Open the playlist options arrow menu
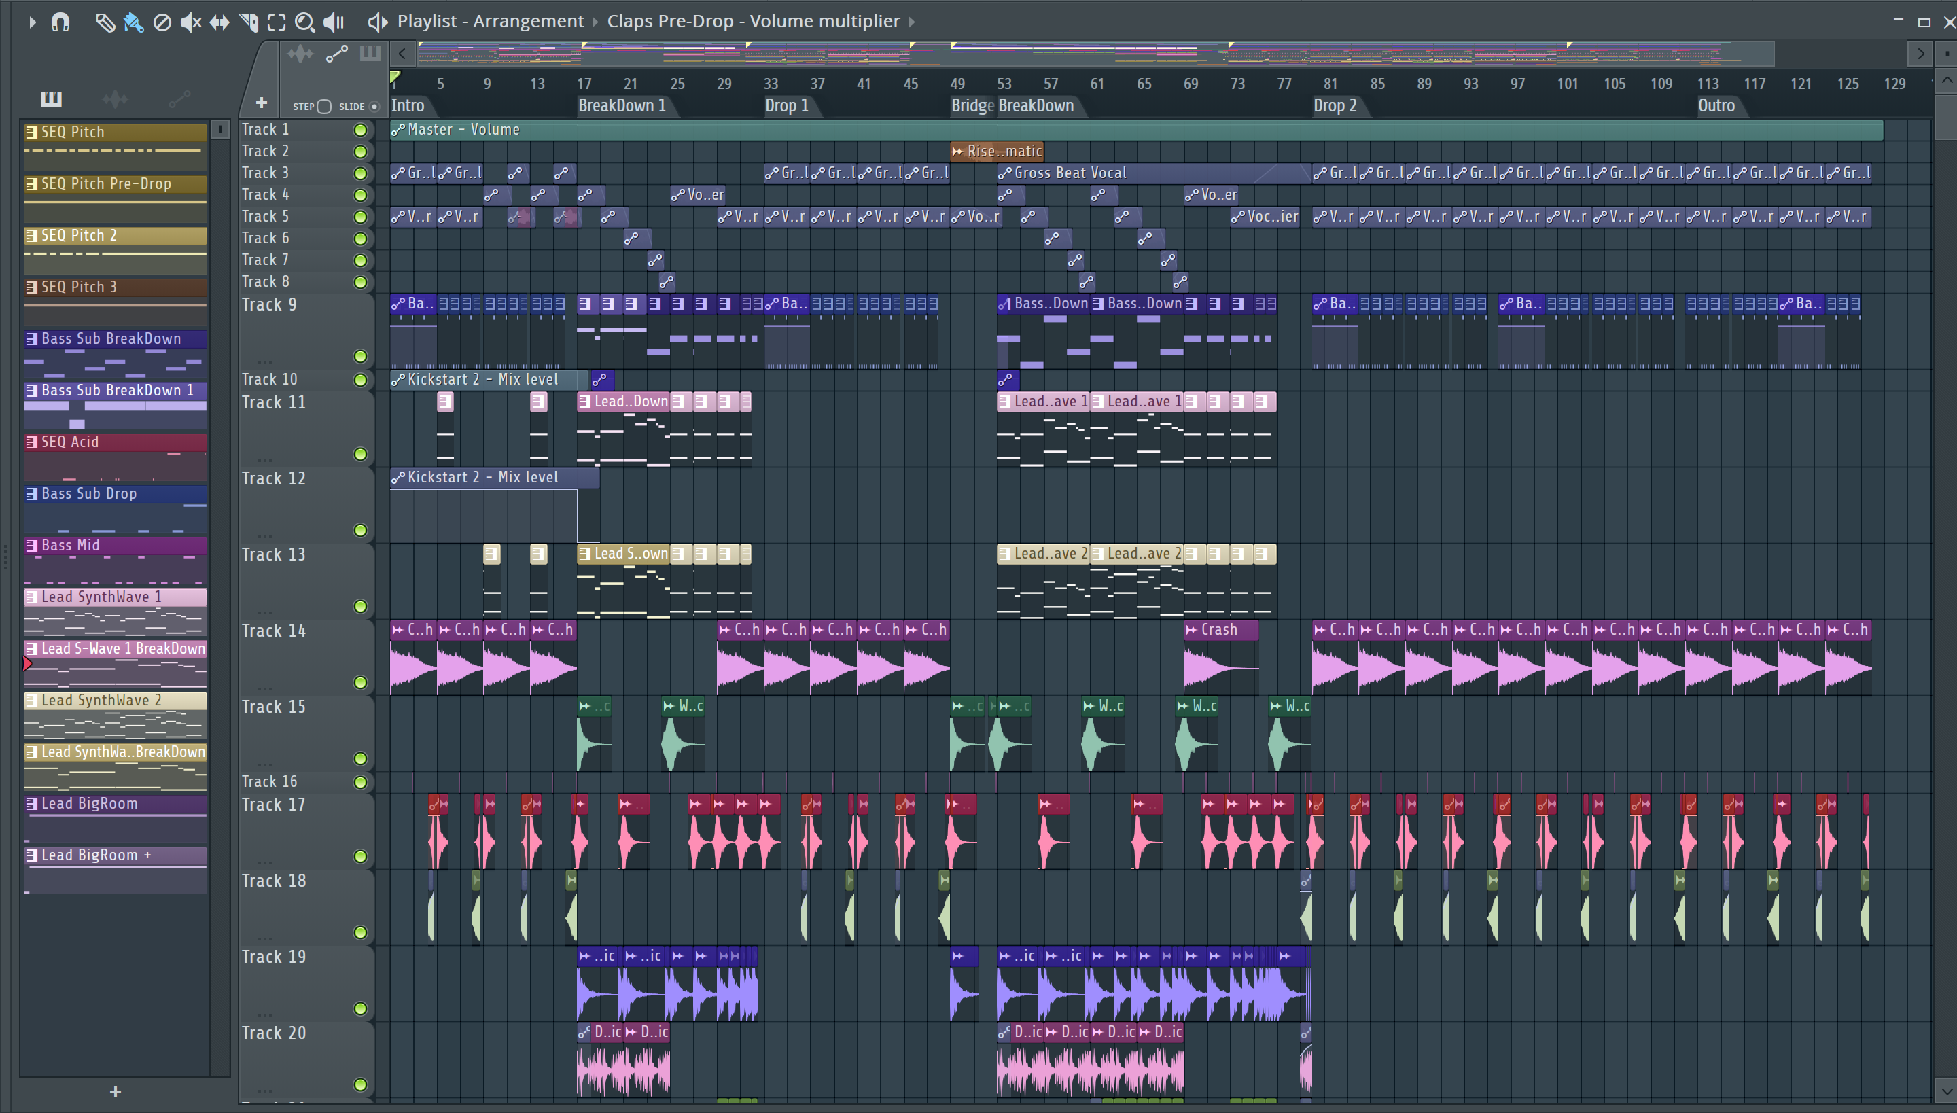The height and width of the screenshot is (1113, 1957). (x=31, y=22)
